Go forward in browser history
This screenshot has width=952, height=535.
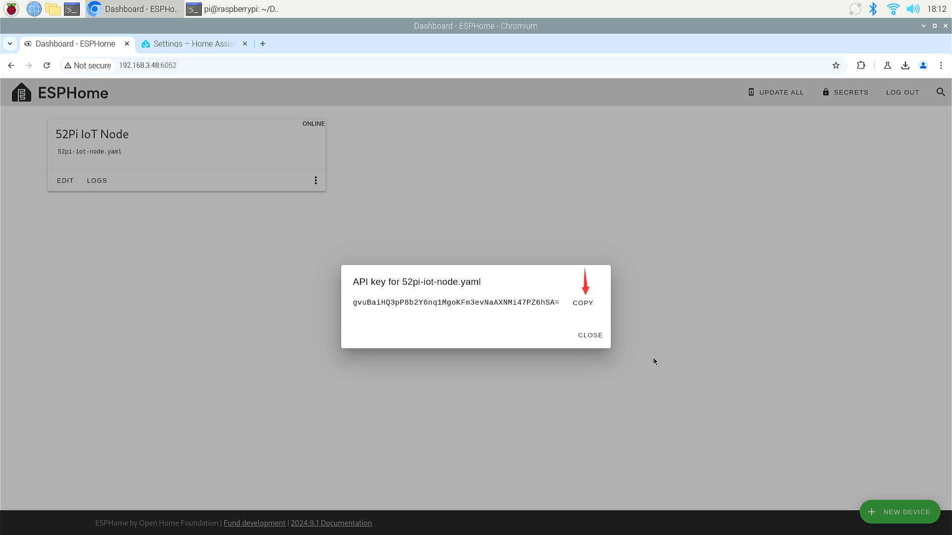(x=29, y=65)
